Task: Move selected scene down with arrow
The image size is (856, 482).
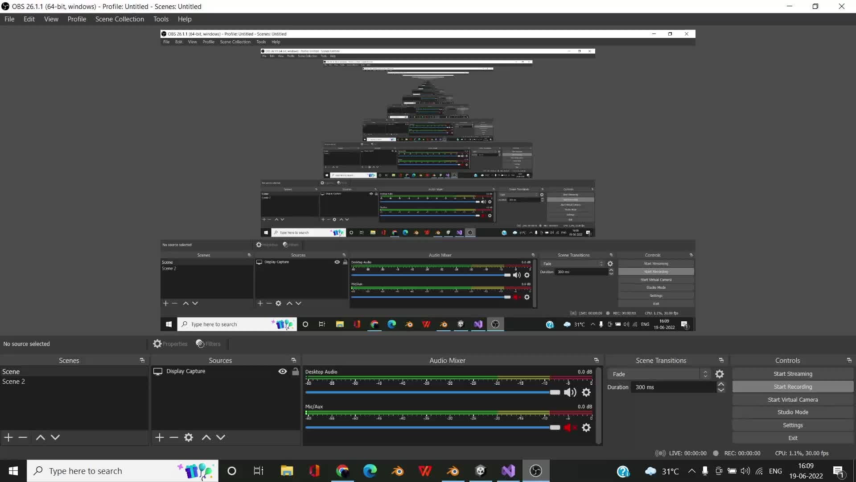Action: (x=55, y=437)
